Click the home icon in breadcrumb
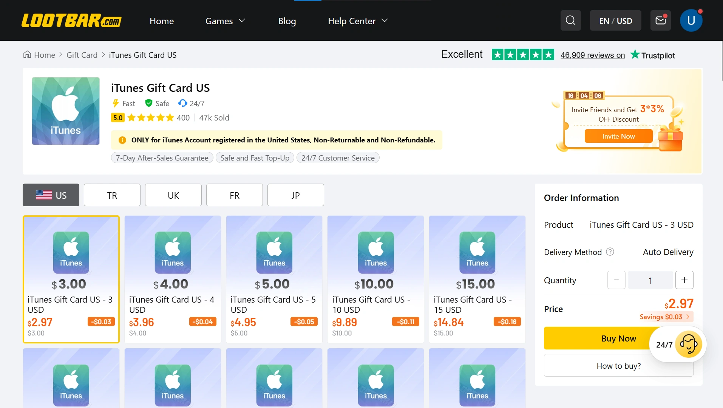Screen dimensions: 723x408 pos(27,55)
